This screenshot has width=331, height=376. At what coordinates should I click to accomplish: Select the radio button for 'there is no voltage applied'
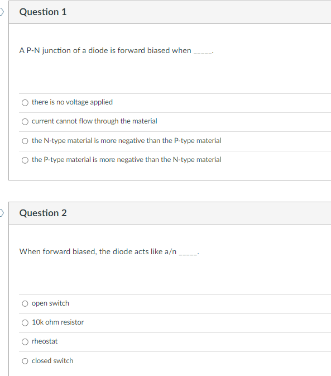point(25,103)
